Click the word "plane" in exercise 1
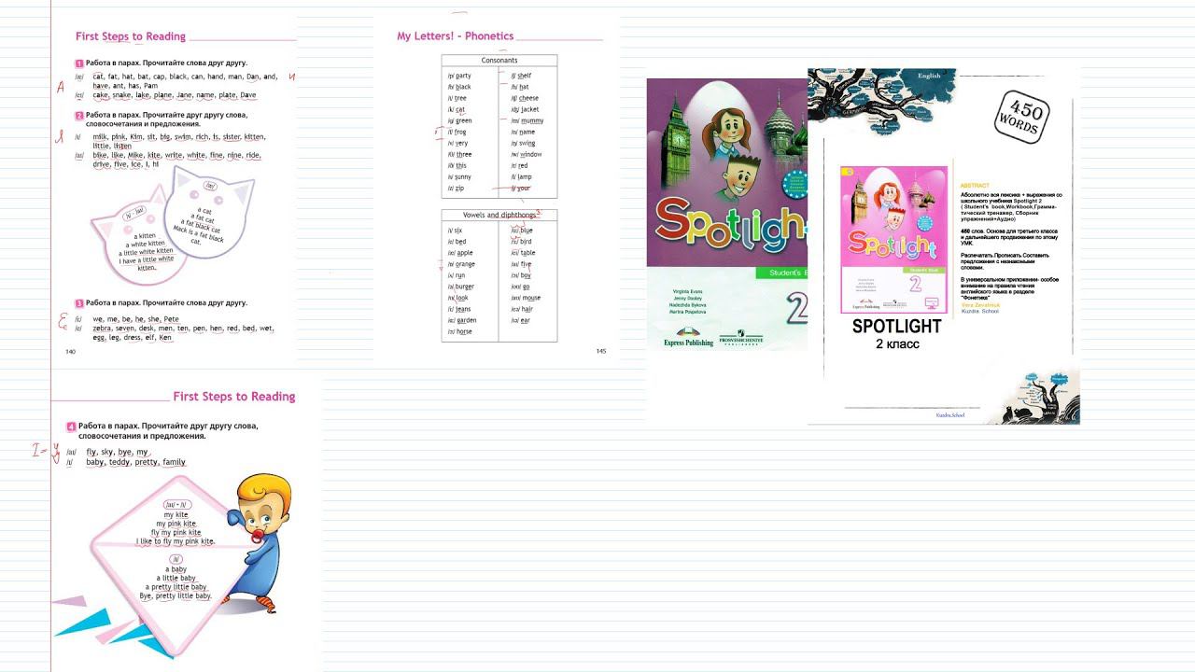This screenshot has height=672, width=1195. (162, 94)
